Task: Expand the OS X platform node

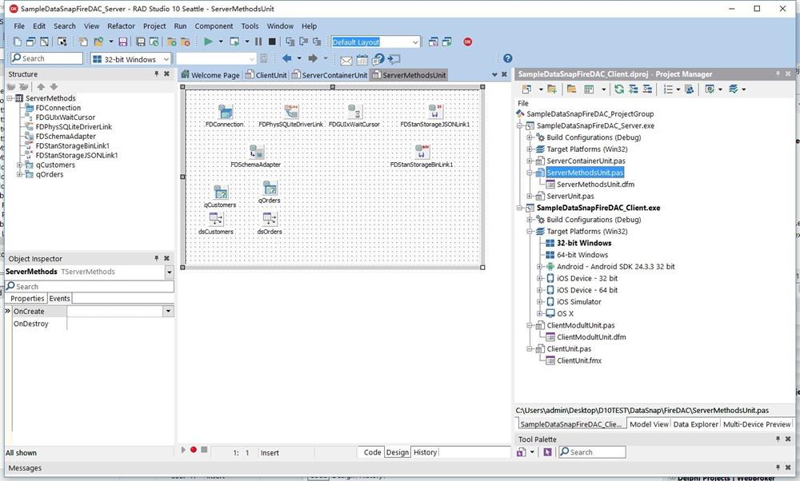Action: [x=540, y=313]
